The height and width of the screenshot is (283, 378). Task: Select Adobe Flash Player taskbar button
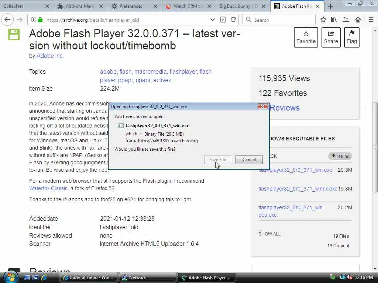coord(206,277)
